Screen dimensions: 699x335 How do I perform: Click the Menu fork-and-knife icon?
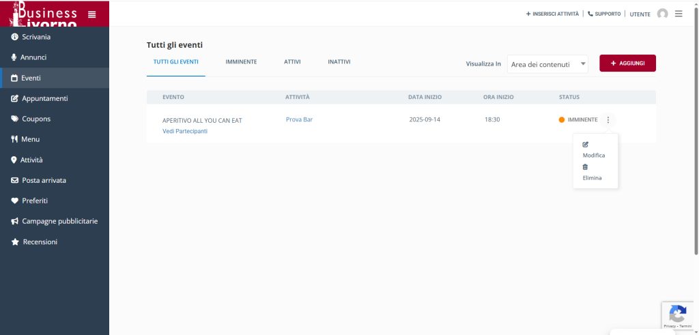click(x=14, y=139)
